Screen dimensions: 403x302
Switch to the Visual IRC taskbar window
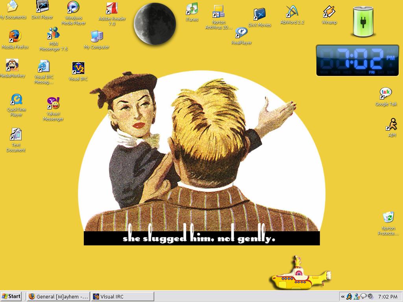click(123, 296)
